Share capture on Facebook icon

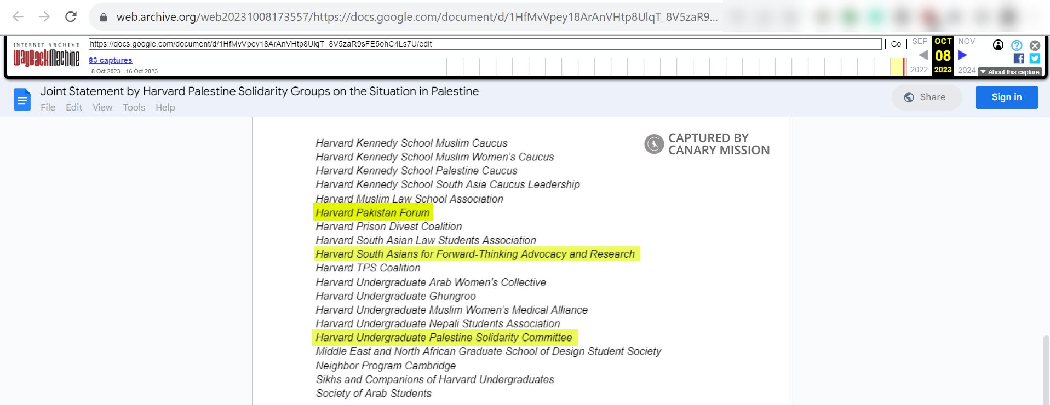point(1019,59)
